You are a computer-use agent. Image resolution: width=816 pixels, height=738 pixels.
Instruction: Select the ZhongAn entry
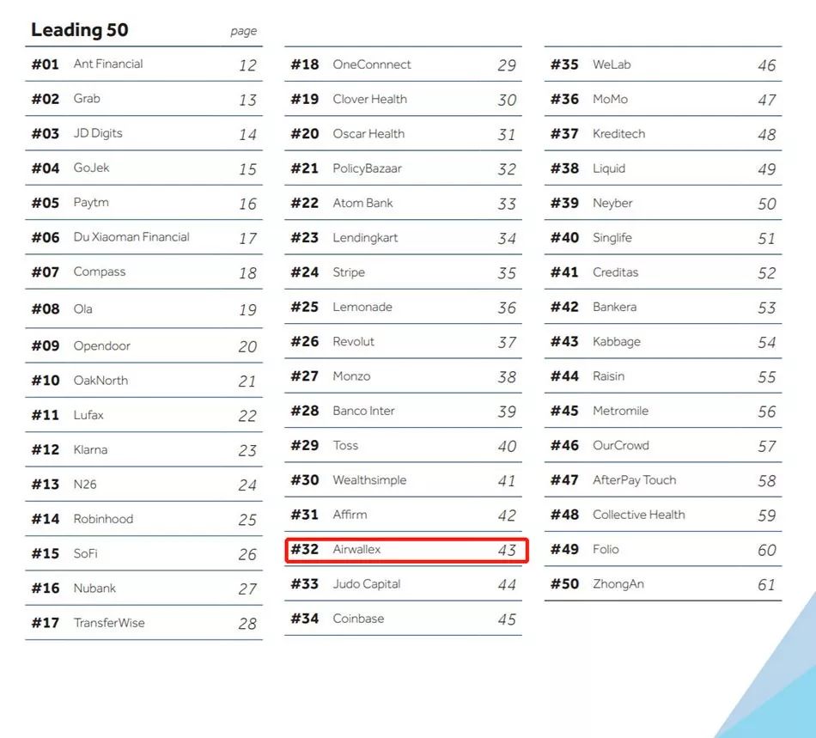[x=618, y=584]
